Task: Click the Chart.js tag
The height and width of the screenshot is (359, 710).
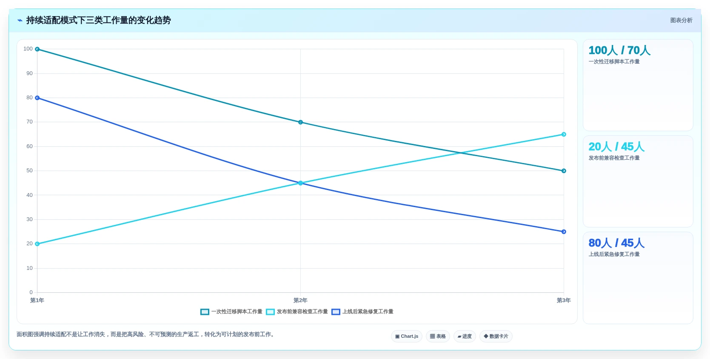Action: (x=407, y=336)
